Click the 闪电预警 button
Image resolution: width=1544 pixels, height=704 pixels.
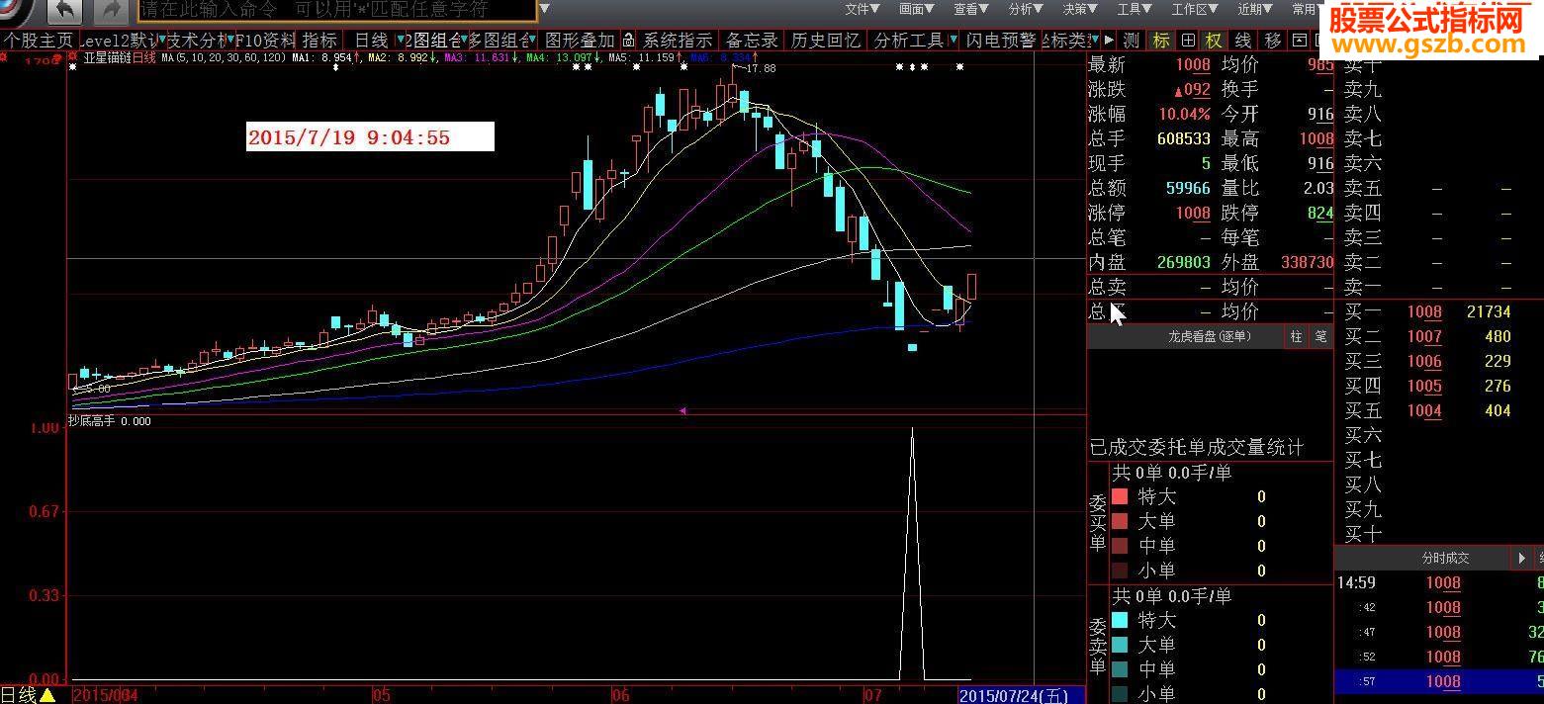(x=1000, y=41)
